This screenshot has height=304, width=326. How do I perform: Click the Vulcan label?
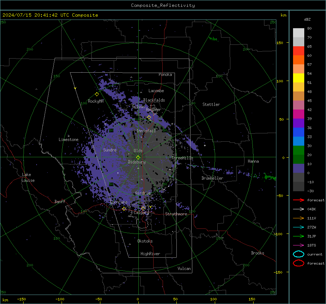184,269
